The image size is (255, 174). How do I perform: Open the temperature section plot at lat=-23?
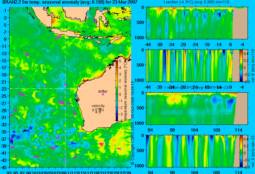pos(197,109)
